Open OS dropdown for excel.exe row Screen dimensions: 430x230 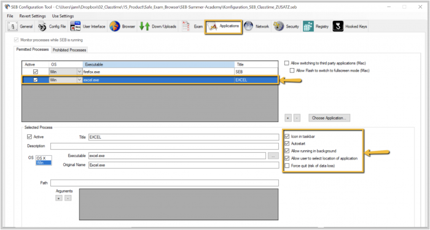[x=79, y=80]
